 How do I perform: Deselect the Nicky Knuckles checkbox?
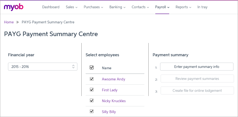(x=92, y=101)
